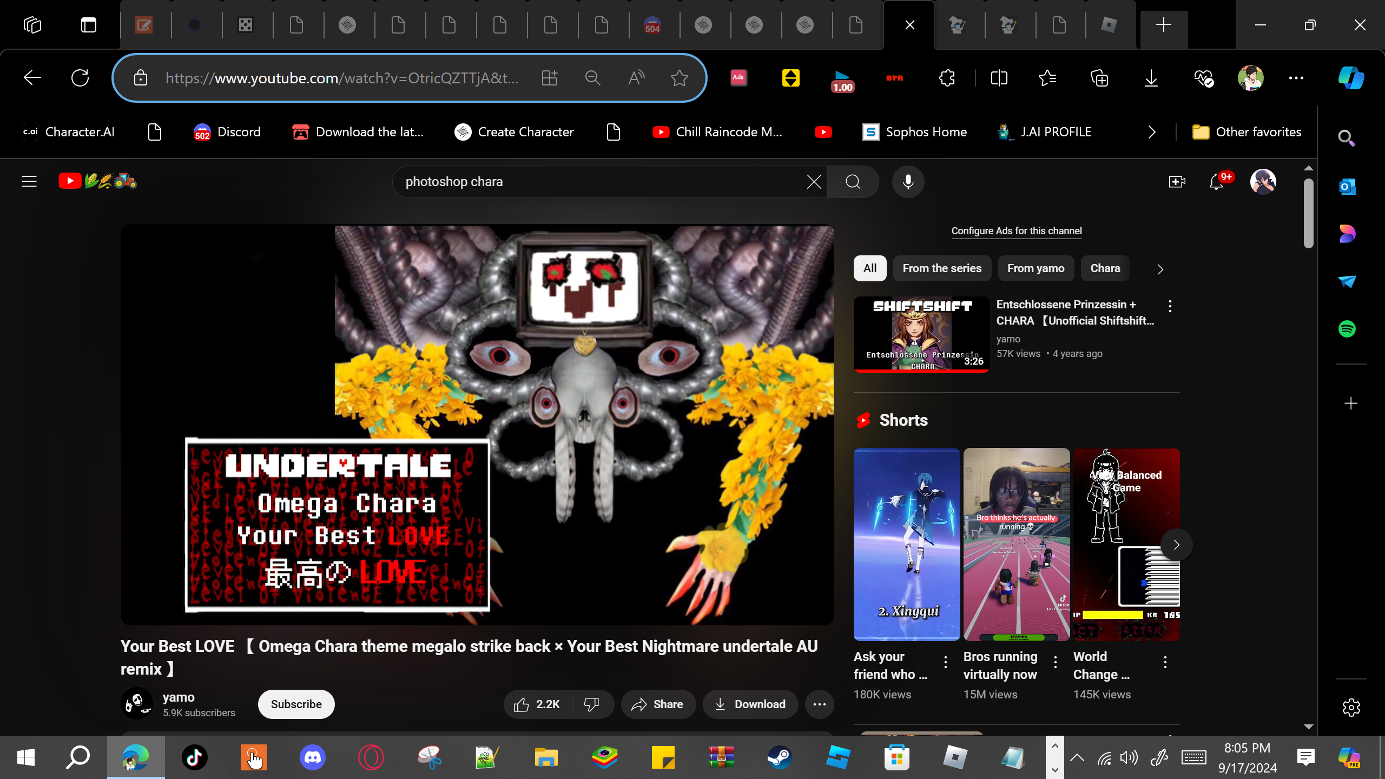Open the YouTube hamburger guide menu

coord(29,181)
